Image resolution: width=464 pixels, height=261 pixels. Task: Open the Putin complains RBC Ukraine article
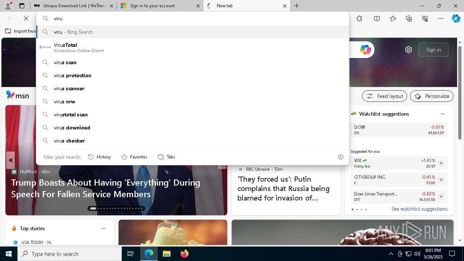(283, 188)
